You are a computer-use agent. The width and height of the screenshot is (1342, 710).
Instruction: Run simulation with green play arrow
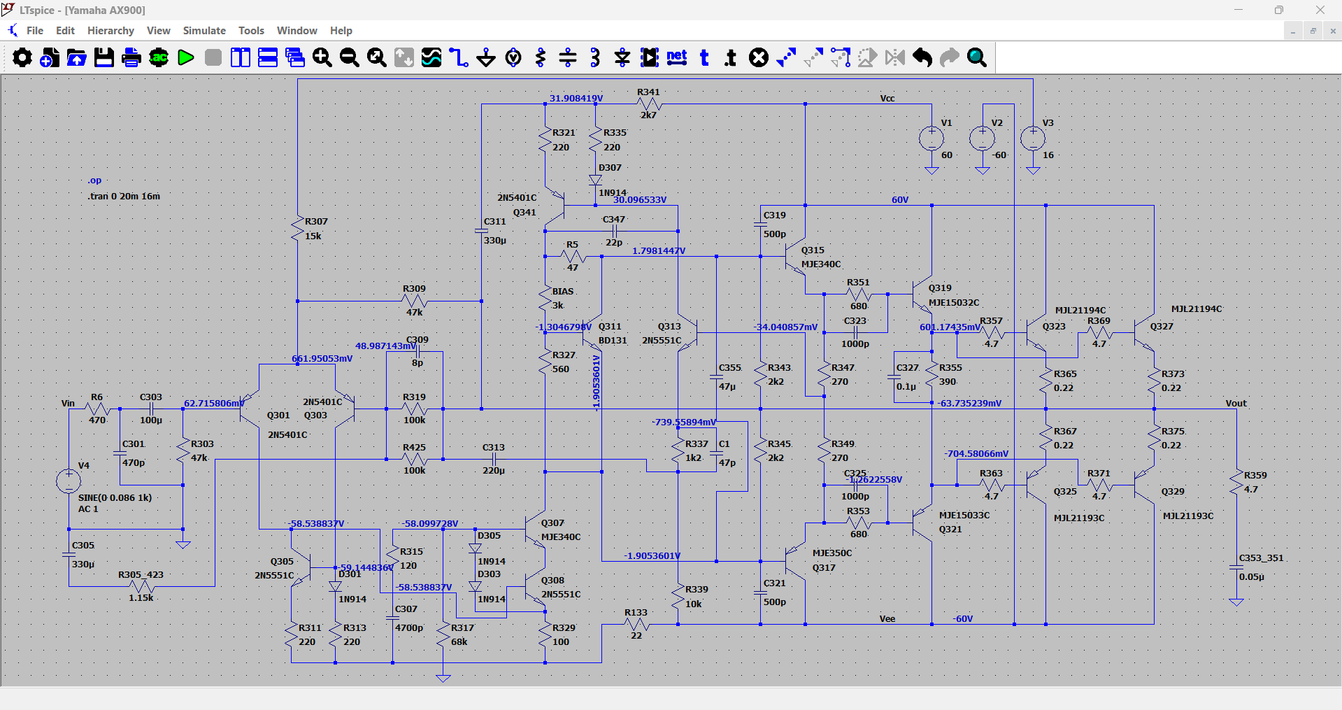click(186, 57)
